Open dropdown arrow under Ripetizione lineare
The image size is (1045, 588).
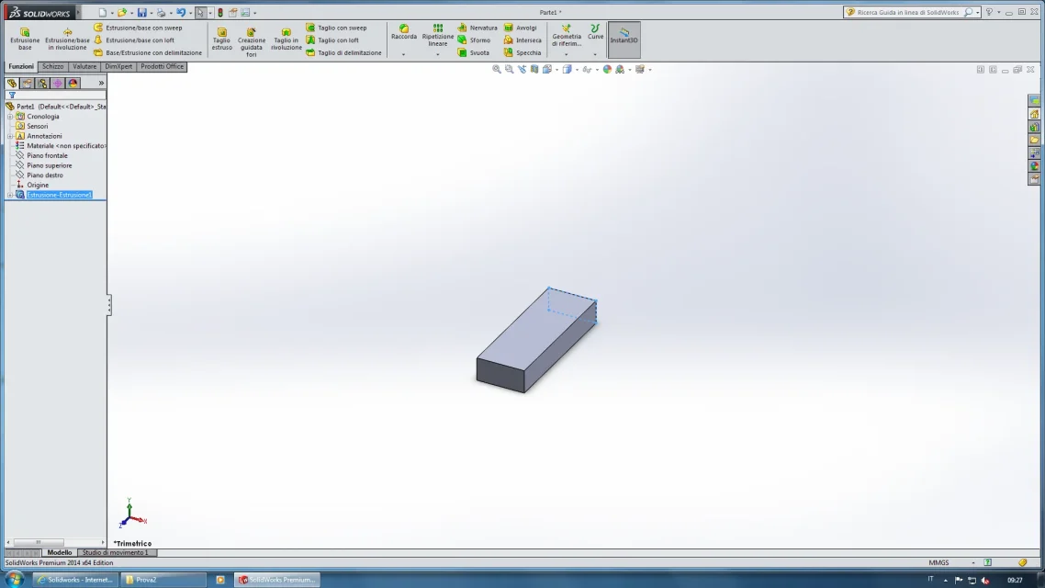click(438, 55)
